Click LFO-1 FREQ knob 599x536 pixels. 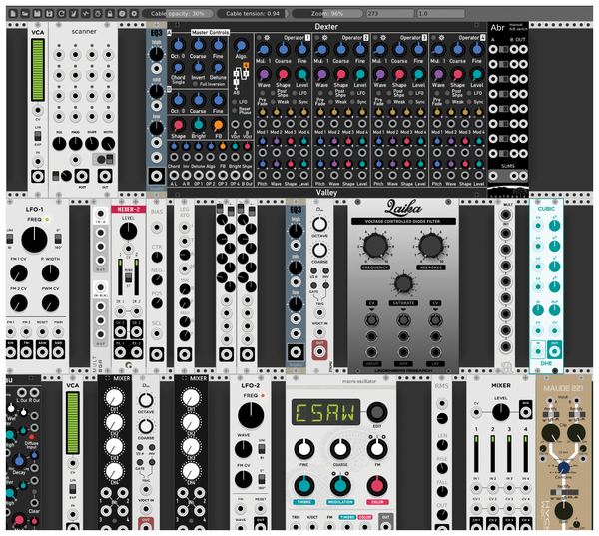[x=34, y=240]
